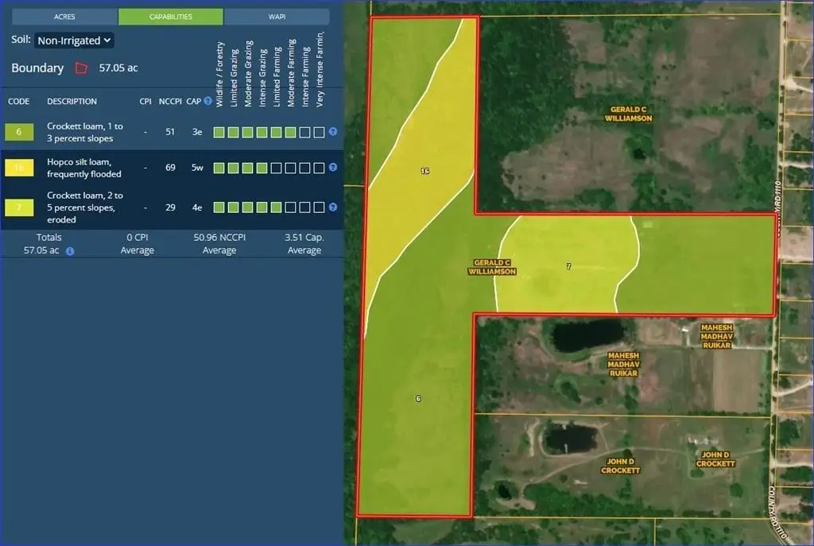Screen dimensions: 814x546
Task: Click help icon for eroded Crockett loam row
Action: point(333,207)
